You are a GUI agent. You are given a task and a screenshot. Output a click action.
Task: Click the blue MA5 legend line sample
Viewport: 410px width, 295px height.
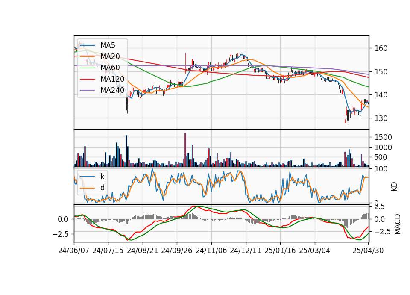pyautogui.click(x=87, y=46)
